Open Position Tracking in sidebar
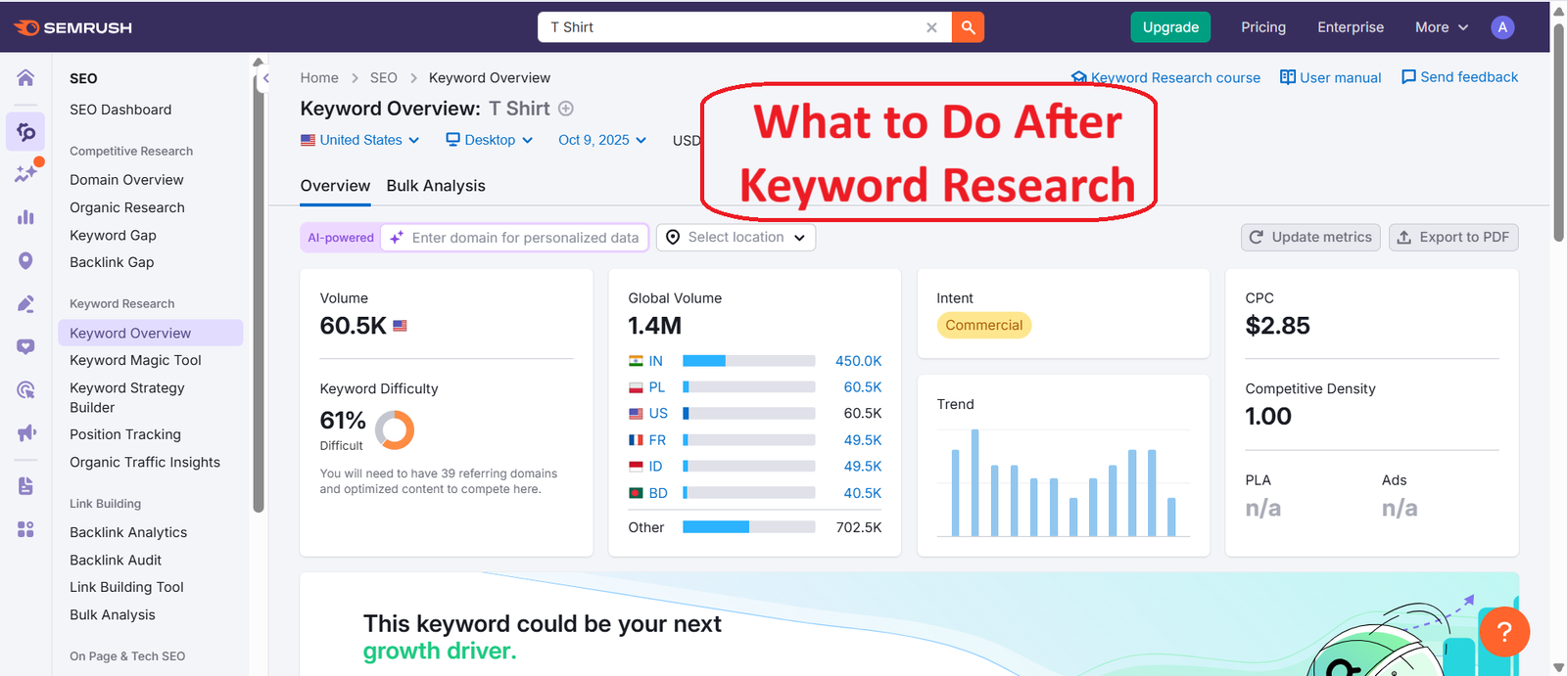 [125, 434]
